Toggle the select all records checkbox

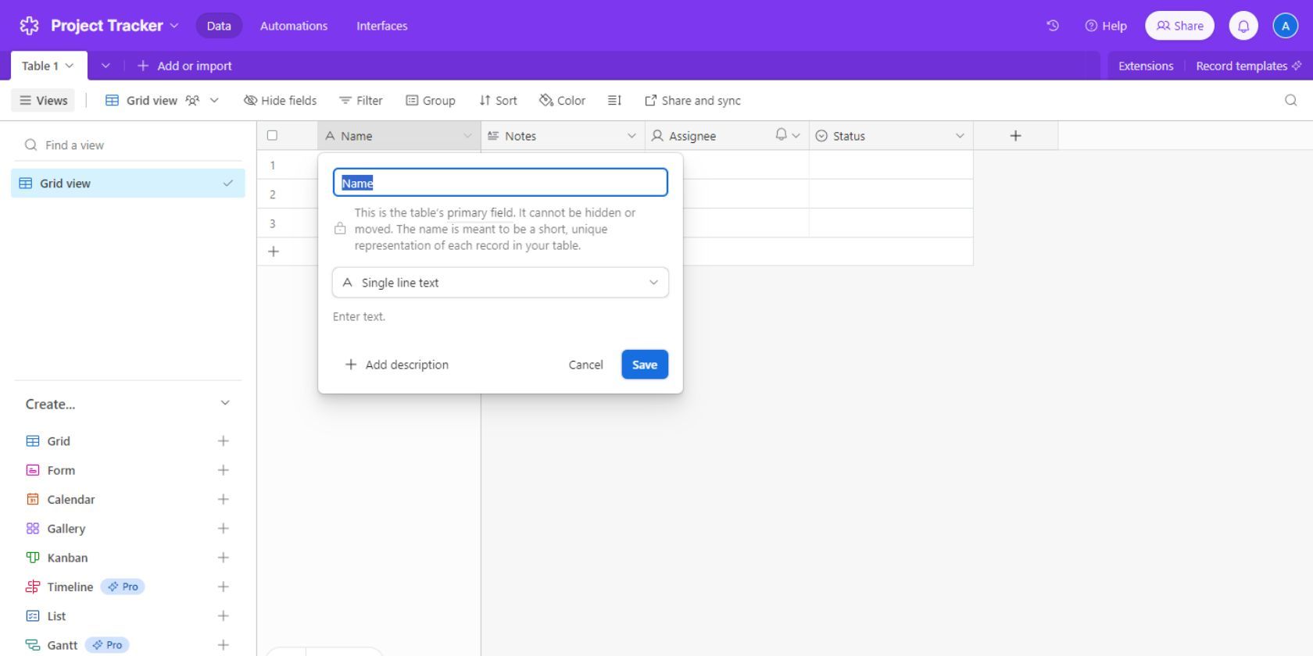point(272,135)
